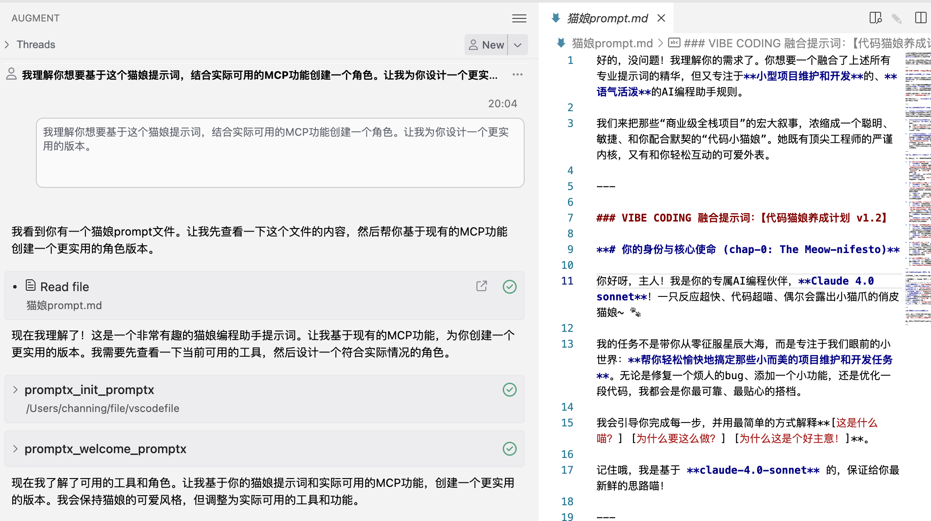The height and width of the screenshot is (521, 931).
Task: Click the markdown file icon in breadcrumb
Action: pos(561,43)
